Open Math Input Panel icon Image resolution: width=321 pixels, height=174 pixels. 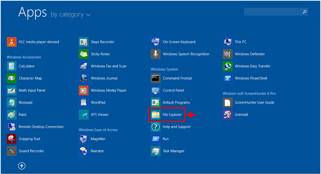(x=11, y=90)
